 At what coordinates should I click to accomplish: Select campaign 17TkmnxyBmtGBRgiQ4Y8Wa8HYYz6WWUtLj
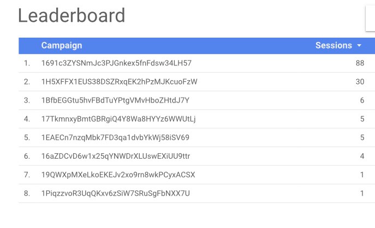click(118, 119)
